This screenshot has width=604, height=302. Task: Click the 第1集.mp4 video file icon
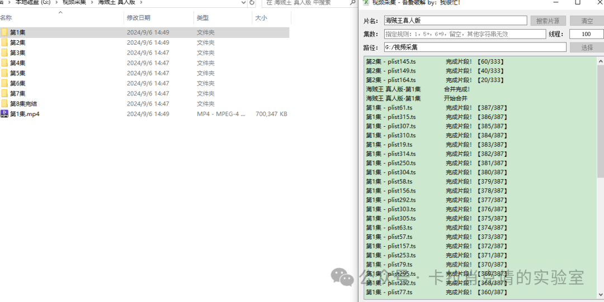tap(4, 114)
